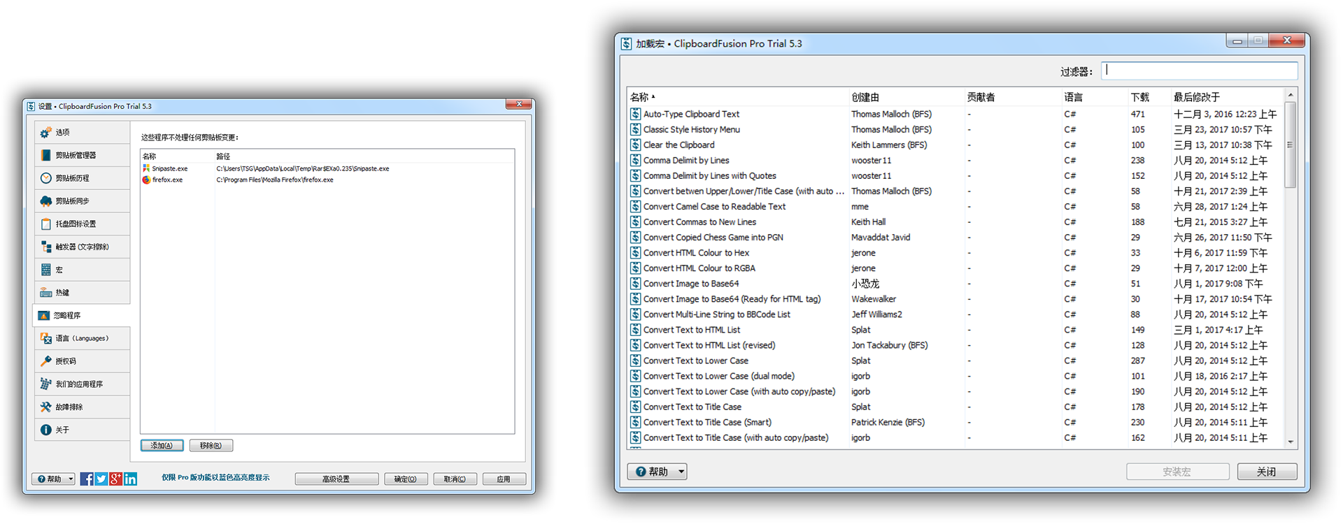Sort macros by the 最后修改于 column header
This screenshot has width=1343, height=524.
click(1227, 97)
